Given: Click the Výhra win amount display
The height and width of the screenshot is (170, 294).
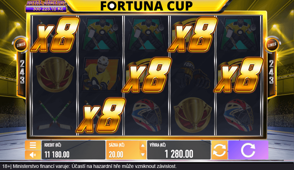Looking at the screenshot, I should (x=179, y=150).
